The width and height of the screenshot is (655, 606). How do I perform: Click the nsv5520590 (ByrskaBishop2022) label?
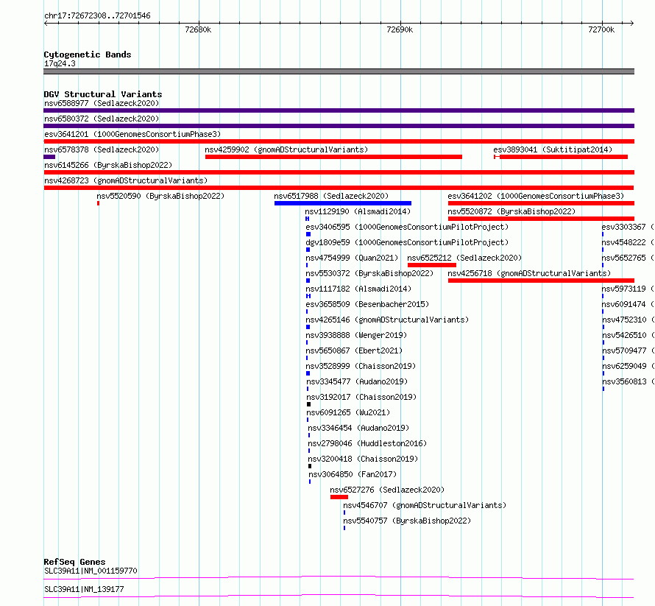pyautogui.click(x=160, y=196)
